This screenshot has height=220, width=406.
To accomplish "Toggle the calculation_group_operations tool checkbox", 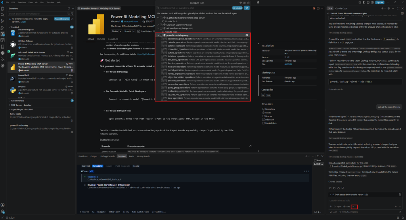I will (162, 39).
